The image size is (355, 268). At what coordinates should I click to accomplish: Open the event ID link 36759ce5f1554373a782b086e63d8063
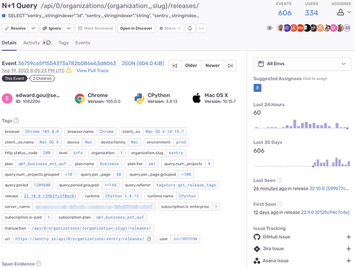pos(67,63)
